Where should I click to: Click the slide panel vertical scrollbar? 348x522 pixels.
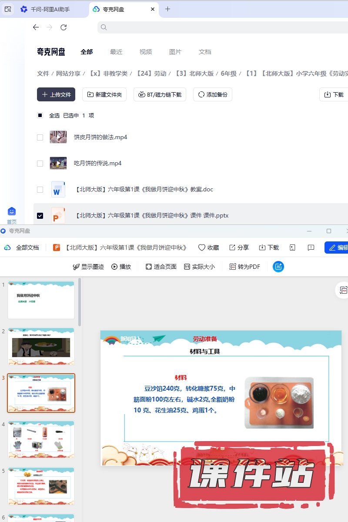(x=79, y=302)
